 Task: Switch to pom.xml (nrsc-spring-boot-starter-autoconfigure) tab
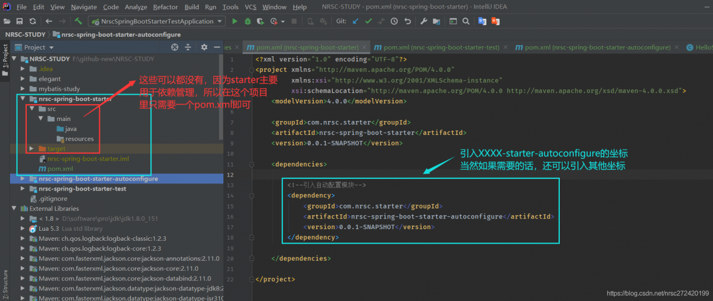click(x=598, y=47)
